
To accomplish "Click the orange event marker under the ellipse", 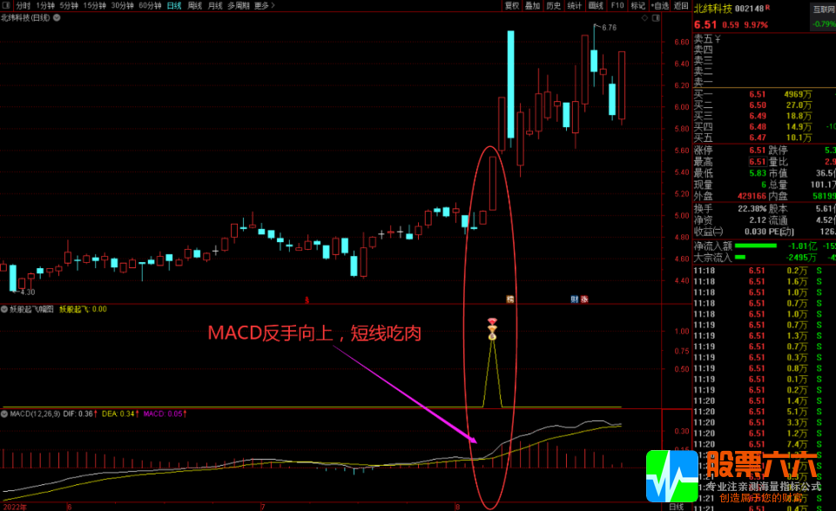I will click(509, 299).
